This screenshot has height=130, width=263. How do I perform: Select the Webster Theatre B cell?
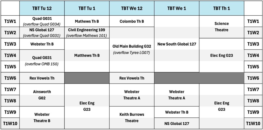pyautogui.click(x=42, y=117)
